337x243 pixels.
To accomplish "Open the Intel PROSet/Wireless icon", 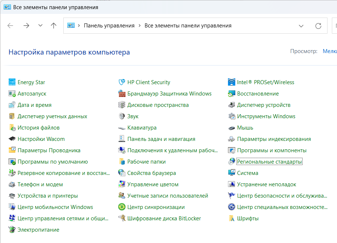I will 232,82.
